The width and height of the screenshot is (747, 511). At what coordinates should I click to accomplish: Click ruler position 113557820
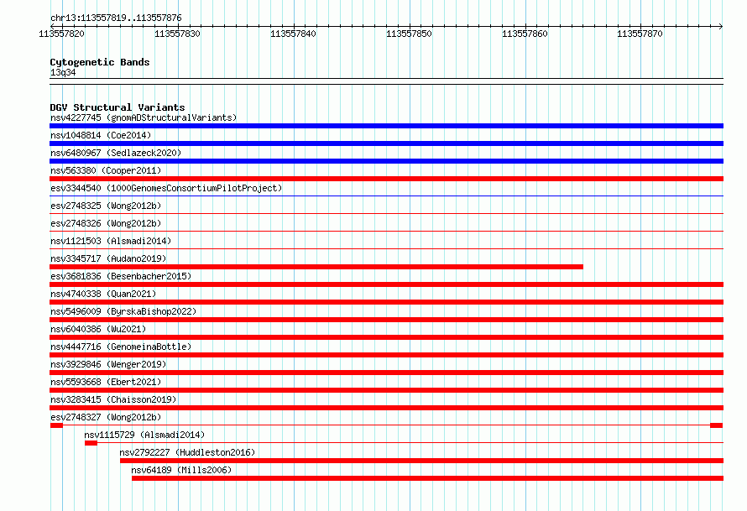click(61, 34)
